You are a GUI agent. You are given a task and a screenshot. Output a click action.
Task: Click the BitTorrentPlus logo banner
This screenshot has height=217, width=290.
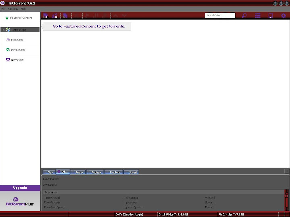click(x=20, y=201)
